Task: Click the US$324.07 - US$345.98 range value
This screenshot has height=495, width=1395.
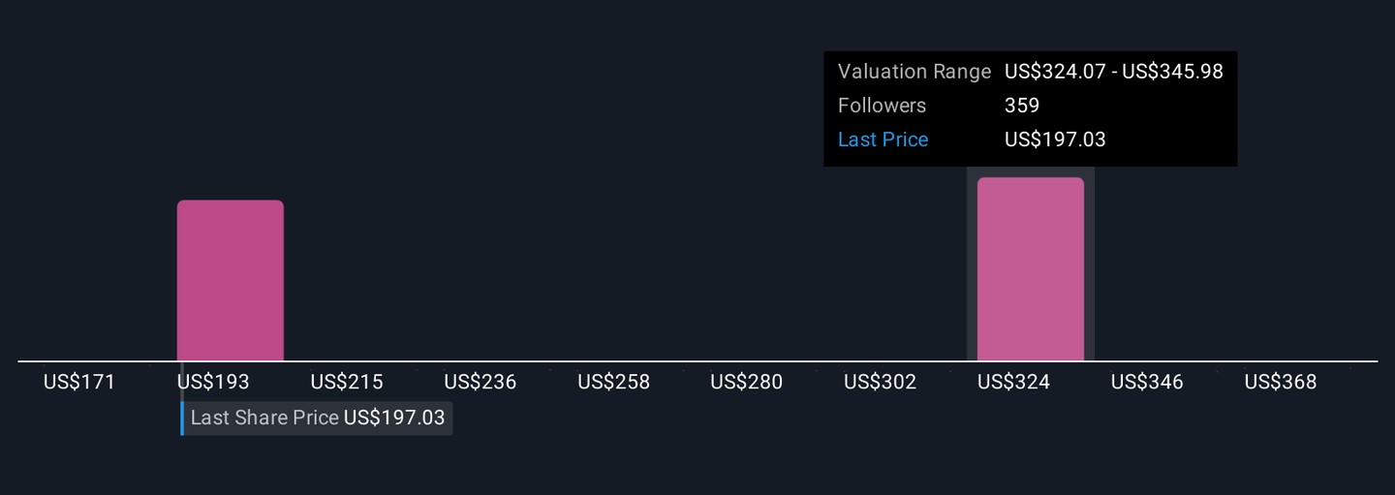Action: (x=1114, y=72)
